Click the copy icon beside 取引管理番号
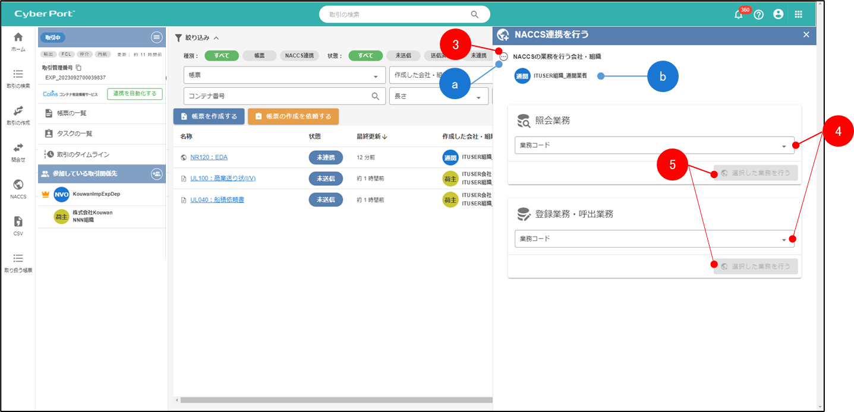This screenshot has height=412, width=854. point(78,68)
